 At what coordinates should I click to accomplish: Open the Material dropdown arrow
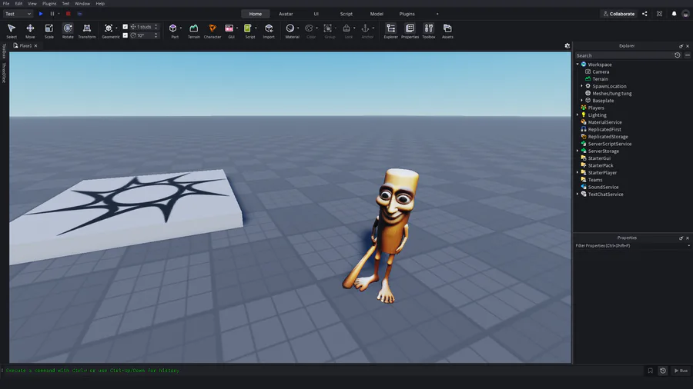point(298,28)
